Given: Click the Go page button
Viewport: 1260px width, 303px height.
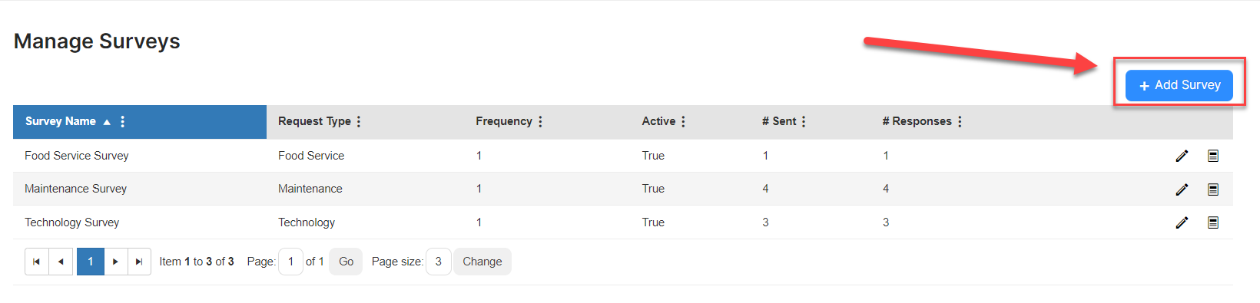Looking at the screenshot, I should tap(346, 262).
